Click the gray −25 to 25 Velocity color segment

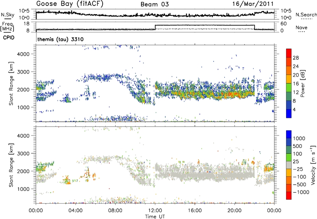[289, 165]
